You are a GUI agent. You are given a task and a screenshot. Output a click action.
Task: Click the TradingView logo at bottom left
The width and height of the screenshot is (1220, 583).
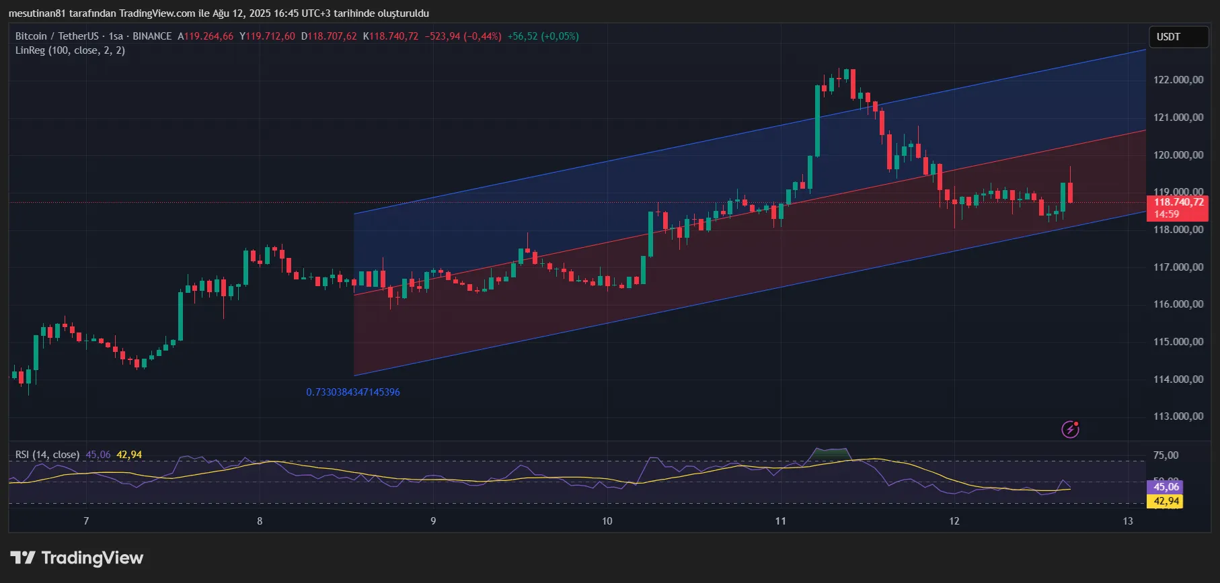77,558
